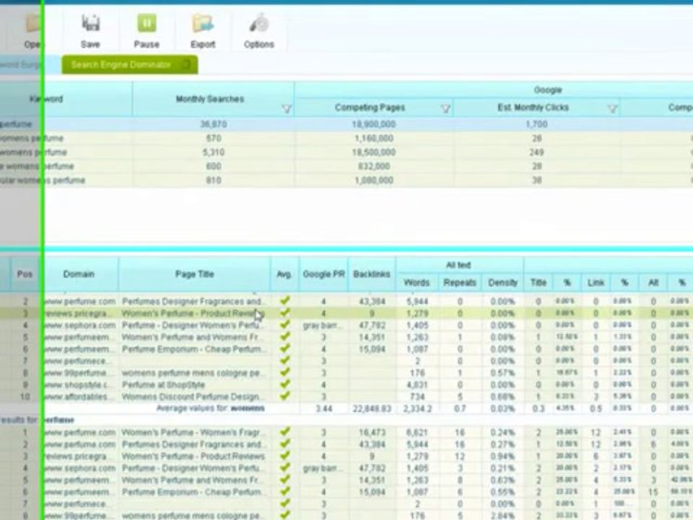Select the average backlinks value 22,848.83
Image resolution: width=693 pixels, height=520 pixels.
(372, 409)
